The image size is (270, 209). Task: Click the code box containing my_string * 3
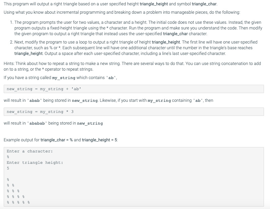[x=134, y=112]
